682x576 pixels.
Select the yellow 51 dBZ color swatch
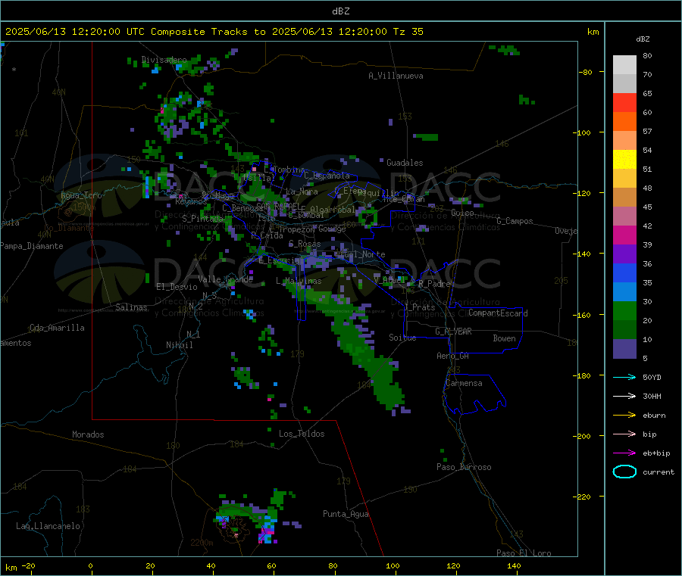[x=624, y=160]
